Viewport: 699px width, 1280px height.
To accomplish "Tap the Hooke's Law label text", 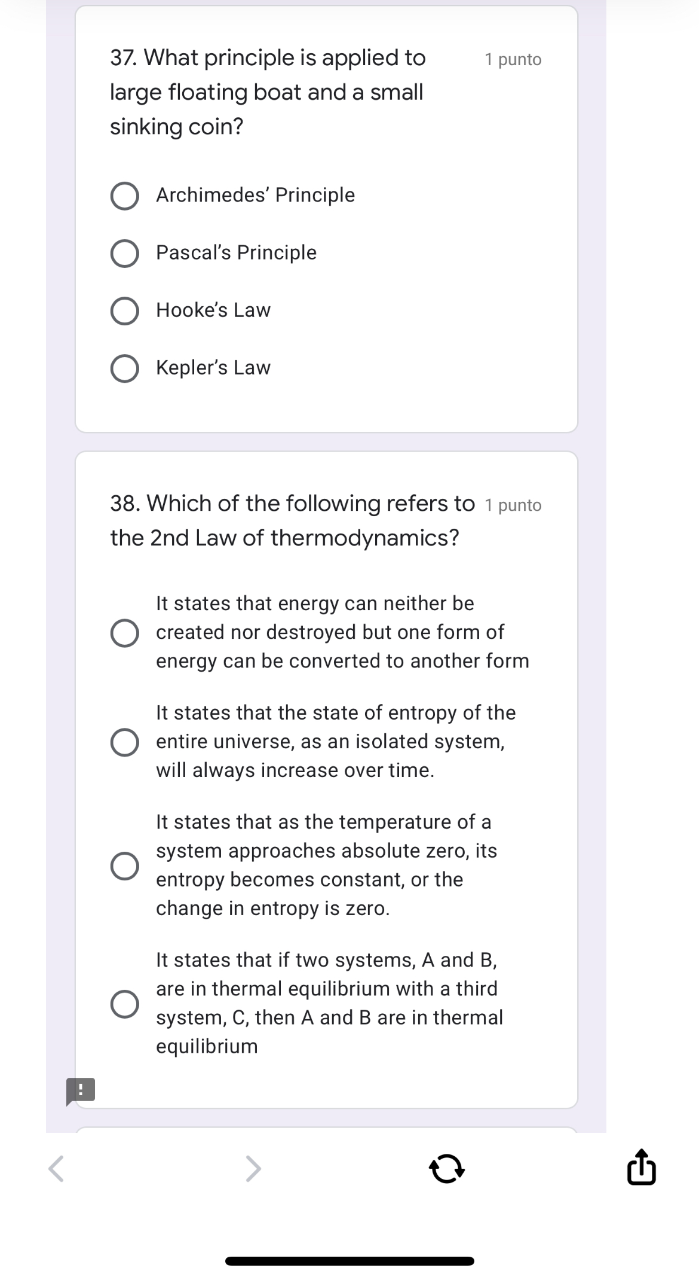I will (213, 310).
